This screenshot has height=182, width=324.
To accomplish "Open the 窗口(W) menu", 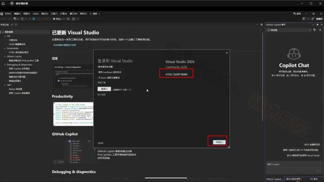I will [73, 13].
